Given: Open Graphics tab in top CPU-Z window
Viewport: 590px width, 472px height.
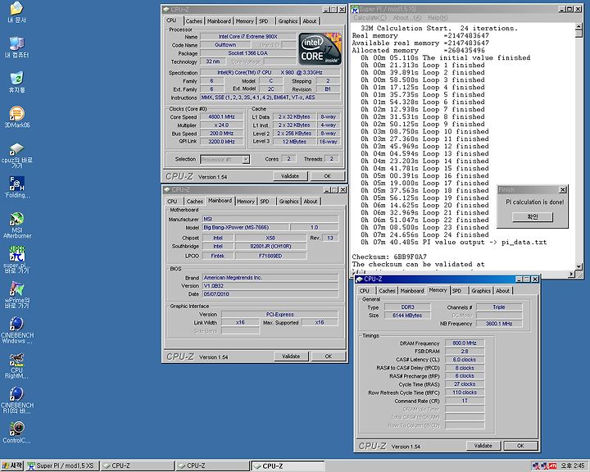Looking at the screenshot, I should [288, 21].
